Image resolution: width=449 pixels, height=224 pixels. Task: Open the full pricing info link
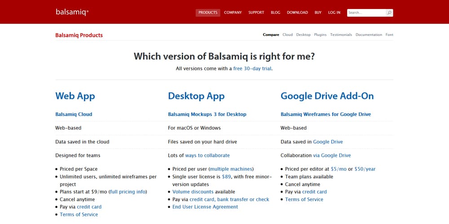pyautogui.click(x=128, y=192)
